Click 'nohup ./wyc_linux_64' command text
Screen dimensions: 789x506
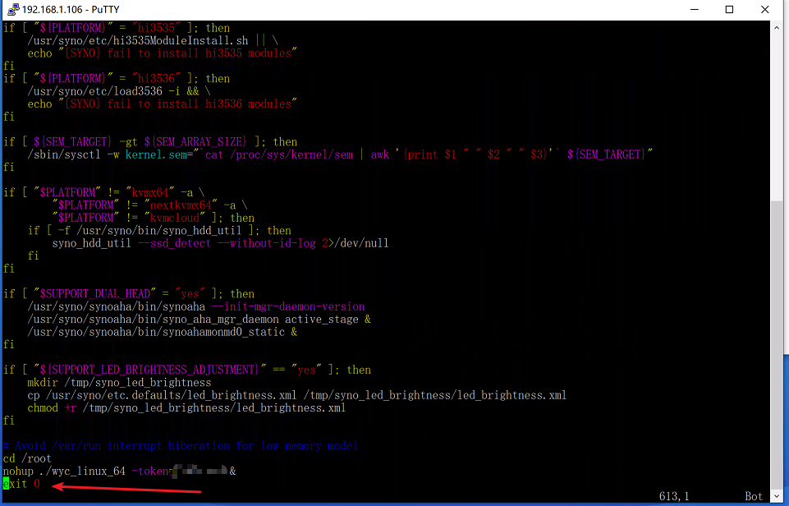pyautogui.click(x=64, y=471)
